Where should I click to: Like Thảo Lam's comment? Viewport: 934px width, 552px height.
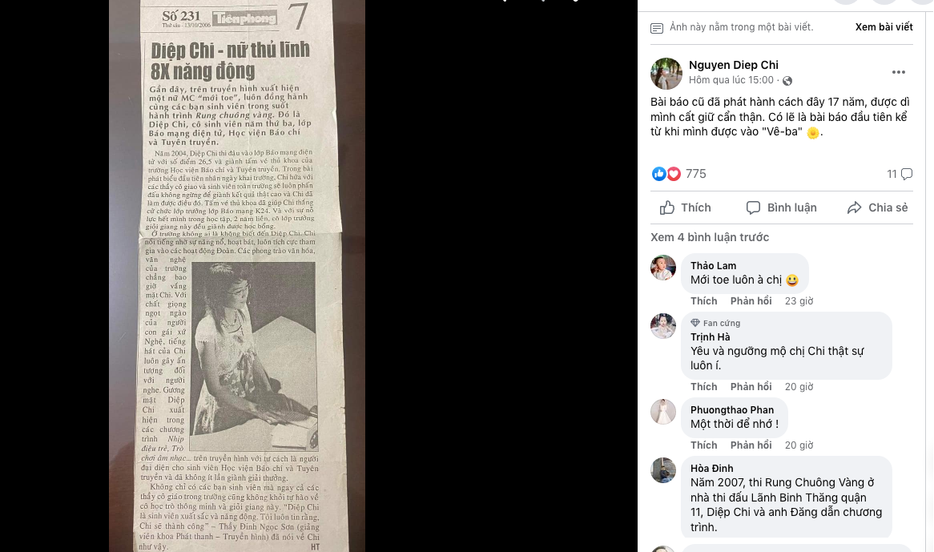(703, 300)
